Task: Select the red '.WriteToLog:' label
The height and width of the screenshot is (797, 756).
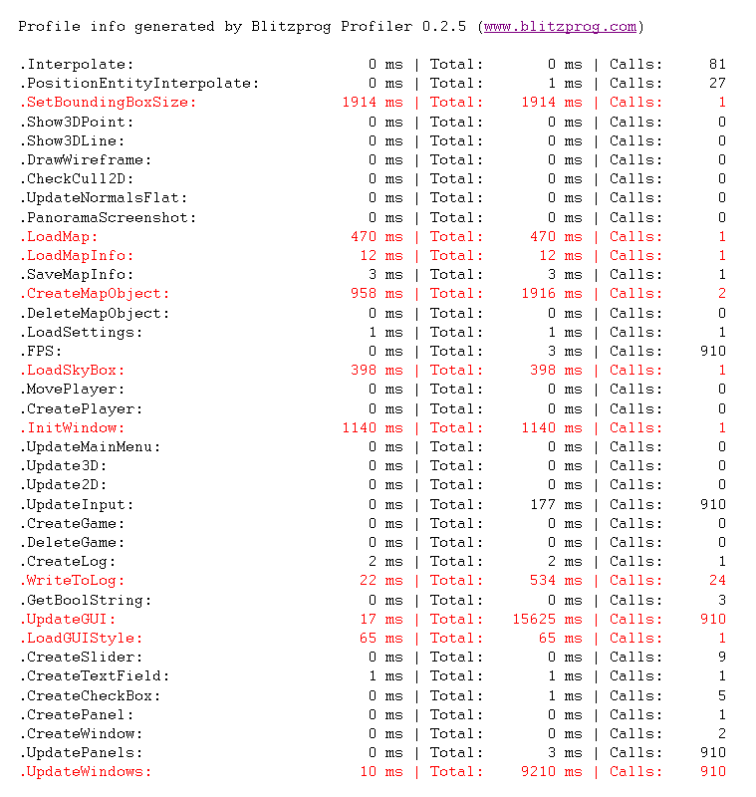Action: (72, 581)
